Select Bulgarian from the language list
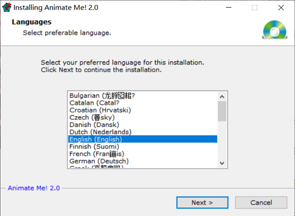 point(102,95)
